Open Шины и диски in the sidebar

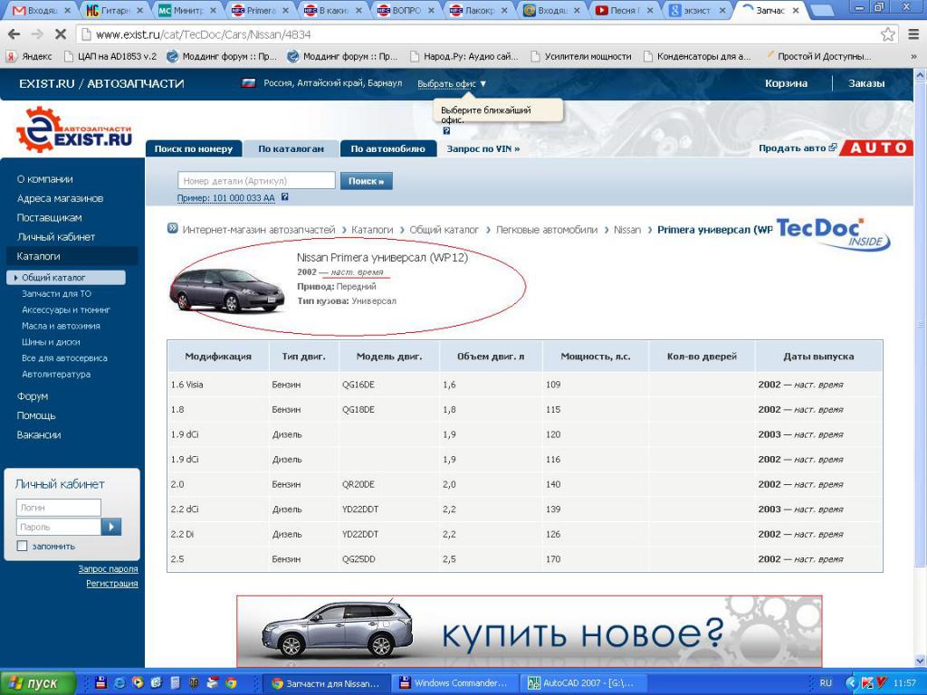point(51,341)
